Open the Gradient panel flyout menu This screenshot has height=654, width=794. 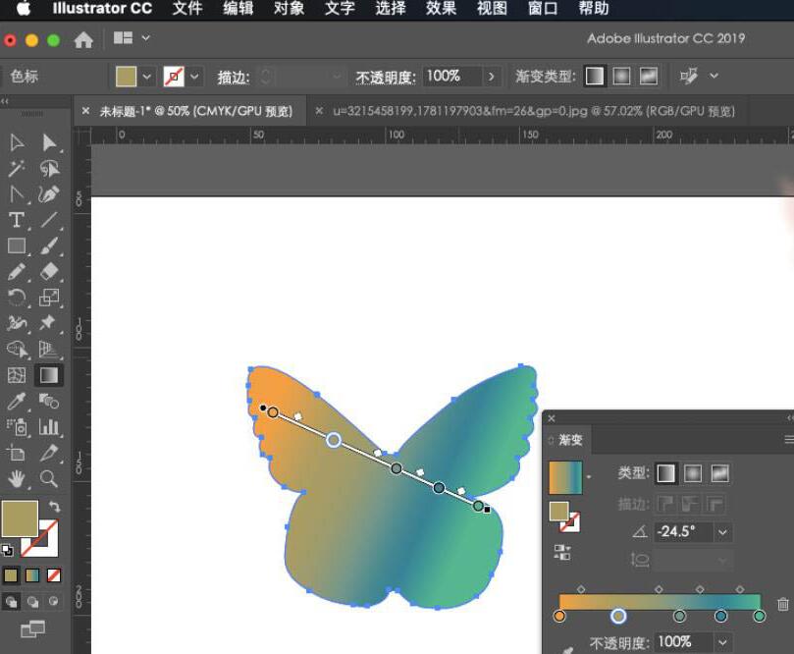coord(788,439)
